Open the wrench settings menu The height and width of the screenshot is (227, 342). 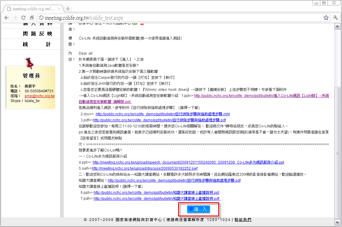click(x=335, y=18)
